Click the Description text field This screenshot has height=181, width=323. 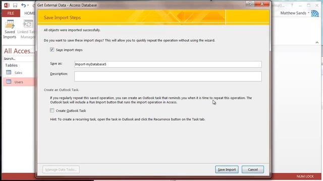coord(168,76)
